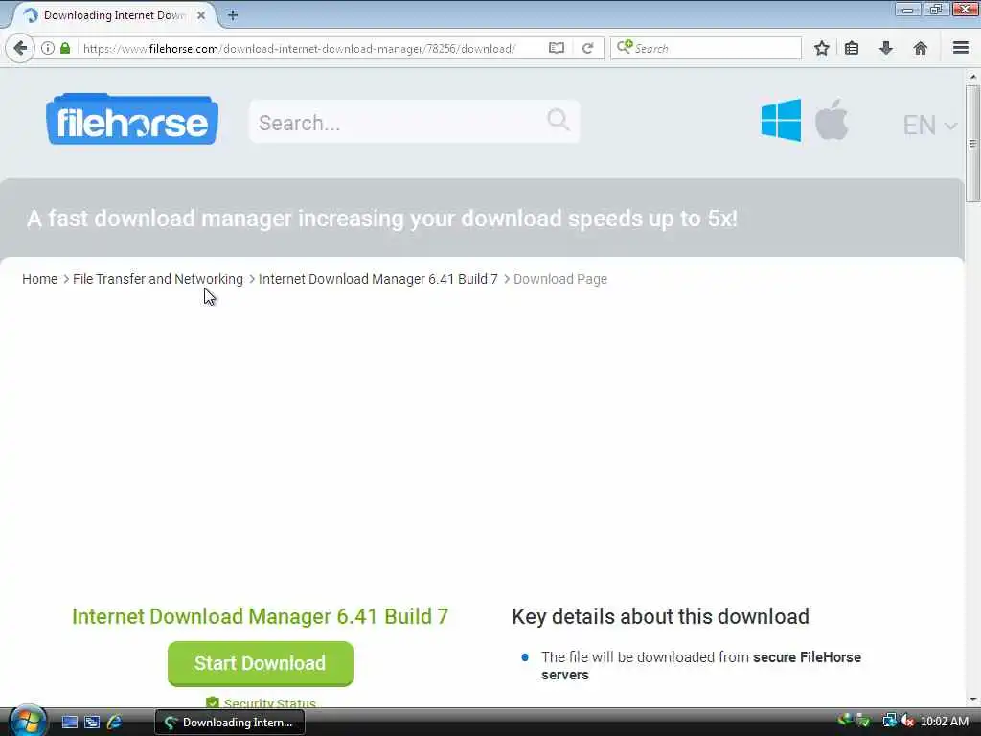Image resolution: width=981 pixels, height=736 pixels.
Task: Show bookmarks list icon in toolbar
Action: tap(852, 48)
